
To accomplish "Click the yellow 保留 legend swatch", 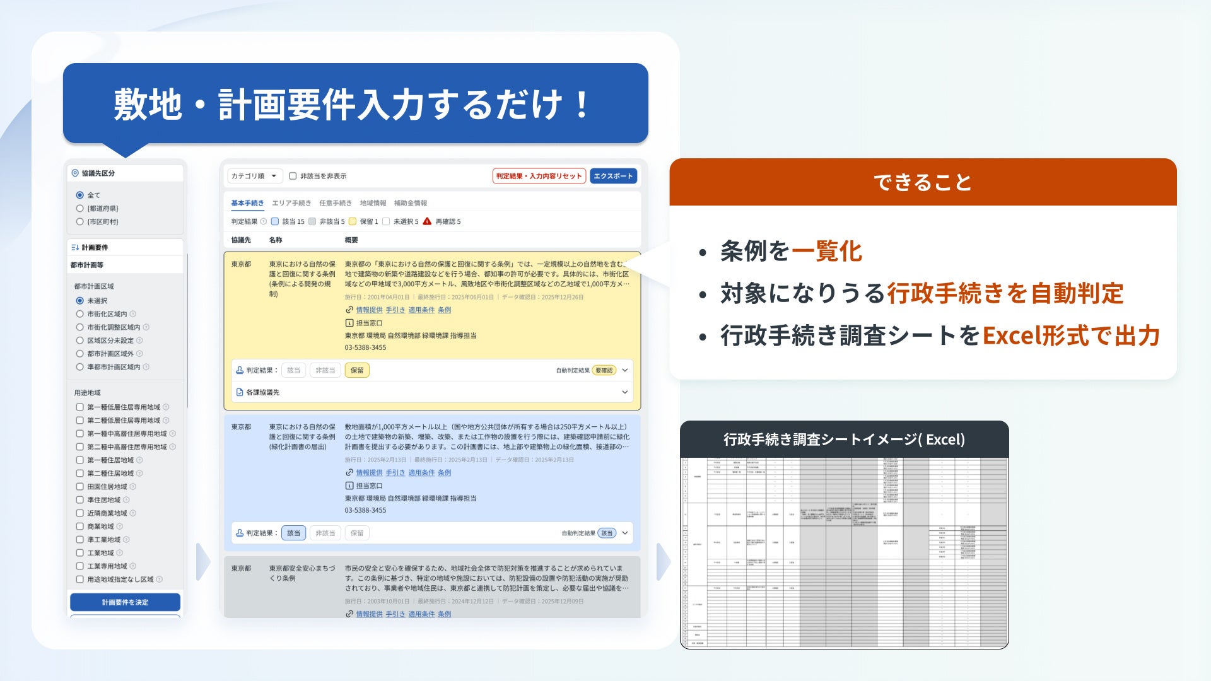I will pyautogui.click(x=353, y=222).
